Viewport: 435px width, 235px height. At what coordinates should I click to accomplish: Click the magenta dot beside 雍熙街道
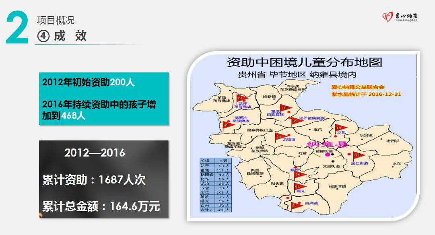328,155
